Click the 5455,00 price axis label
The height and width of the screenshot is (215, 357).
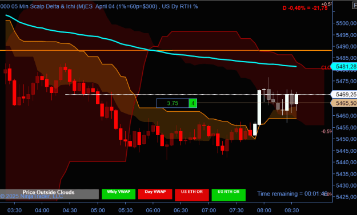point(346,128)
